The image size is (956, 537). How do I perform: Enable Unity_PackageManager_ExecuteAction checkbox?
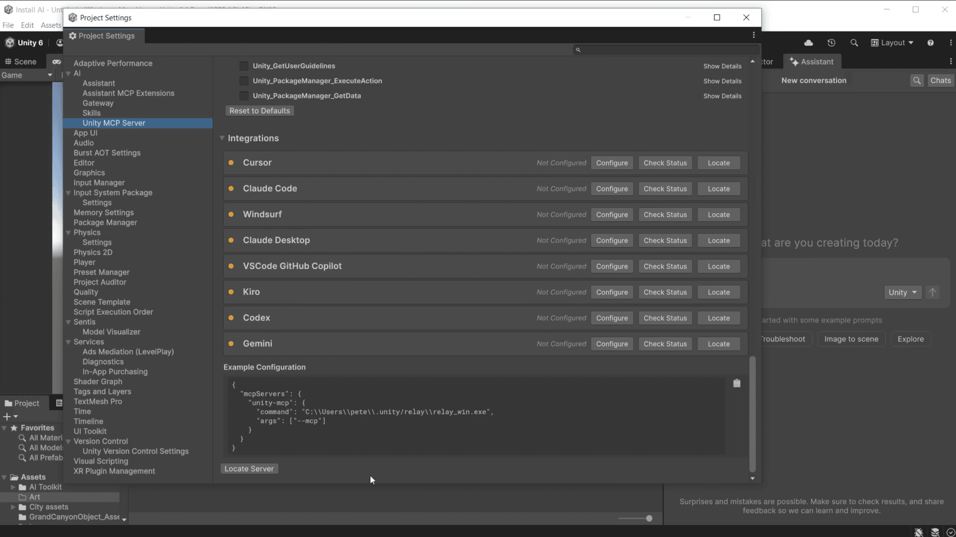pos(244,81)
